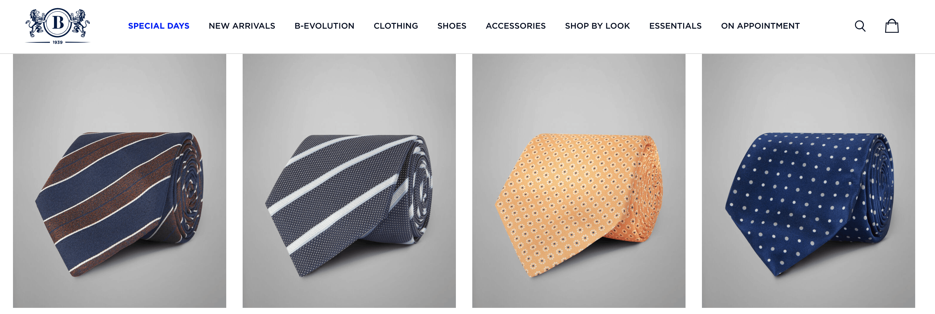Open the Special Days menu
This screenshot has height=314, width=935.
(159, 26)
